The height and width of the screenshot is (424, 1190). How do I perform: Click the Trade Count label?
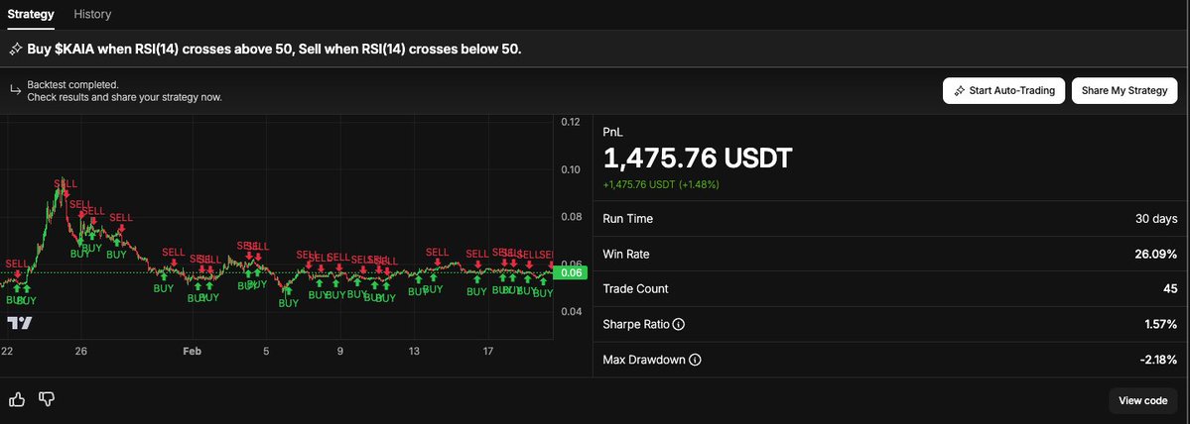point(635,289)
